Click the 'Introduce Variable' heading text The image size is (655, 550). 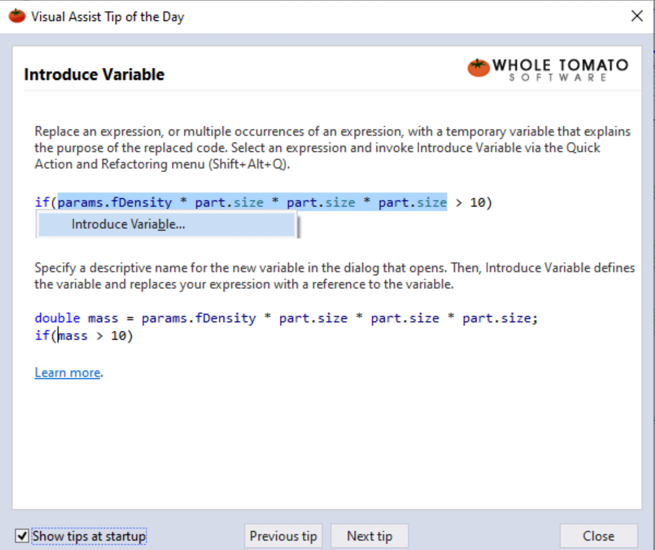point(94,74)
